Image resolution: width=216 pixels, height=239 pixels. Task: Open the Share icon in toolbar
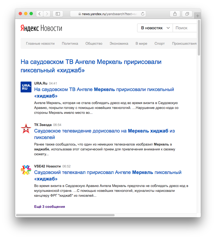click(x=175, y=14)
